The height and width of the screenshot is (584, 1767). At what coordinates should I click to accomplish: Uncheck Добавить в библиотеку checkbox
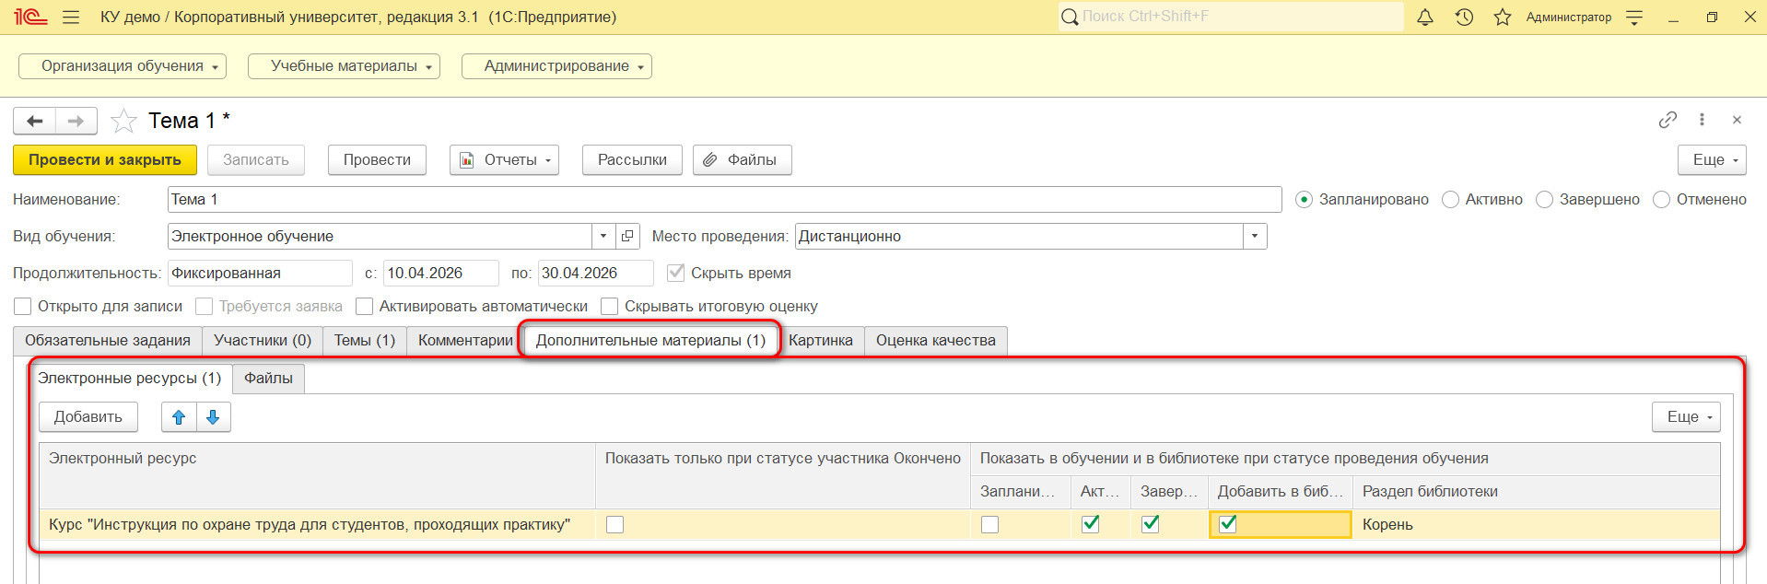coord(1228,524)
